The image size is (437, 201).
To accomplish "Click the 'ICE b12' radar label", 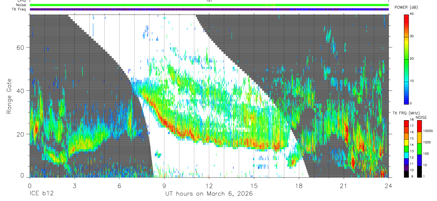I will (41, 194).
